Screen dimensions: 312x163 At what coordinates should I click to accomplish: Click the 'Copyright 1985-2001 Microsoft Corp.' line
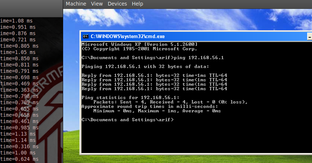click(139, 49)
